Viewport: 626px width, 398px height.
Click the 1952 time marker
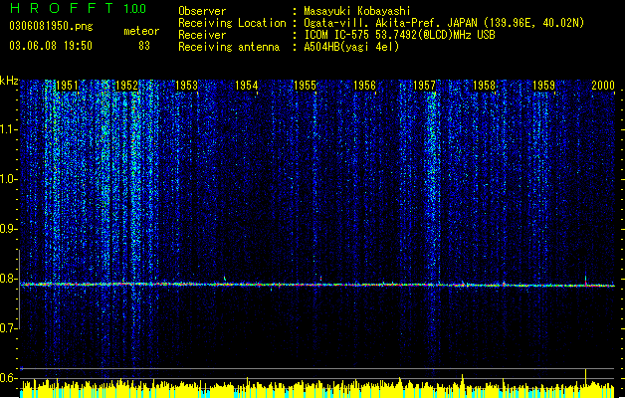point(126,86)
